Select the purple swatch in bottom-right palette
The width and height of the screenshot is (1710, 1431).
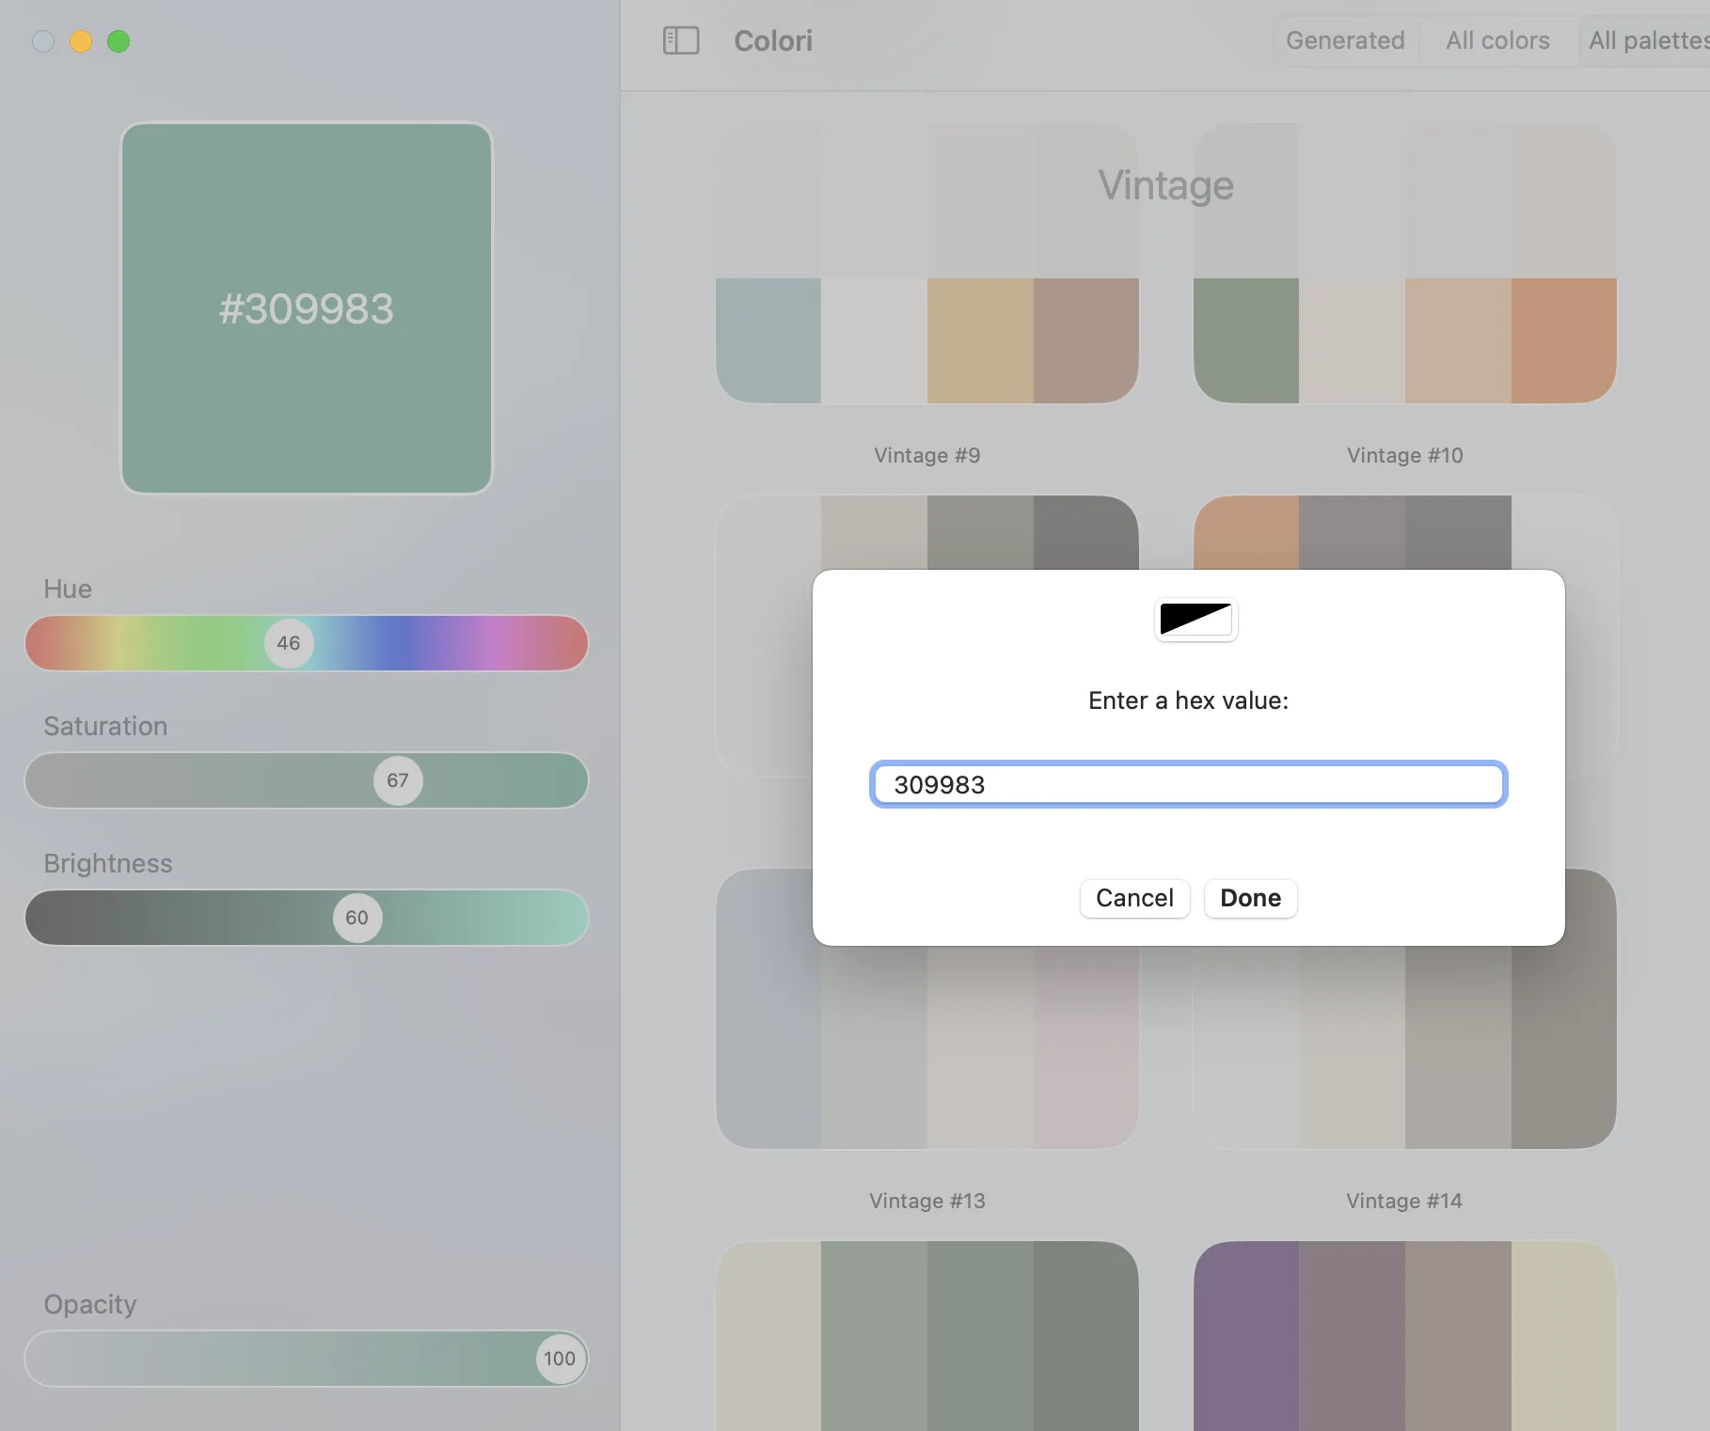coord(1246,1335)
